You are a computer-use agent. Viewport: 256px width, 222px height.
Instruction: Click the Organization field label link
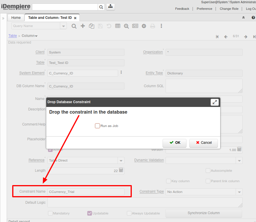pos(153,52)
